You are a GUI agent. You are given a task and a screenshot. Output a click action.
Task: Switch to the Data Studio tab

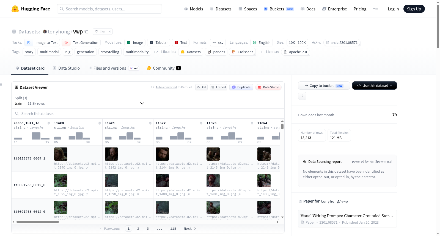tap(66, 68)
